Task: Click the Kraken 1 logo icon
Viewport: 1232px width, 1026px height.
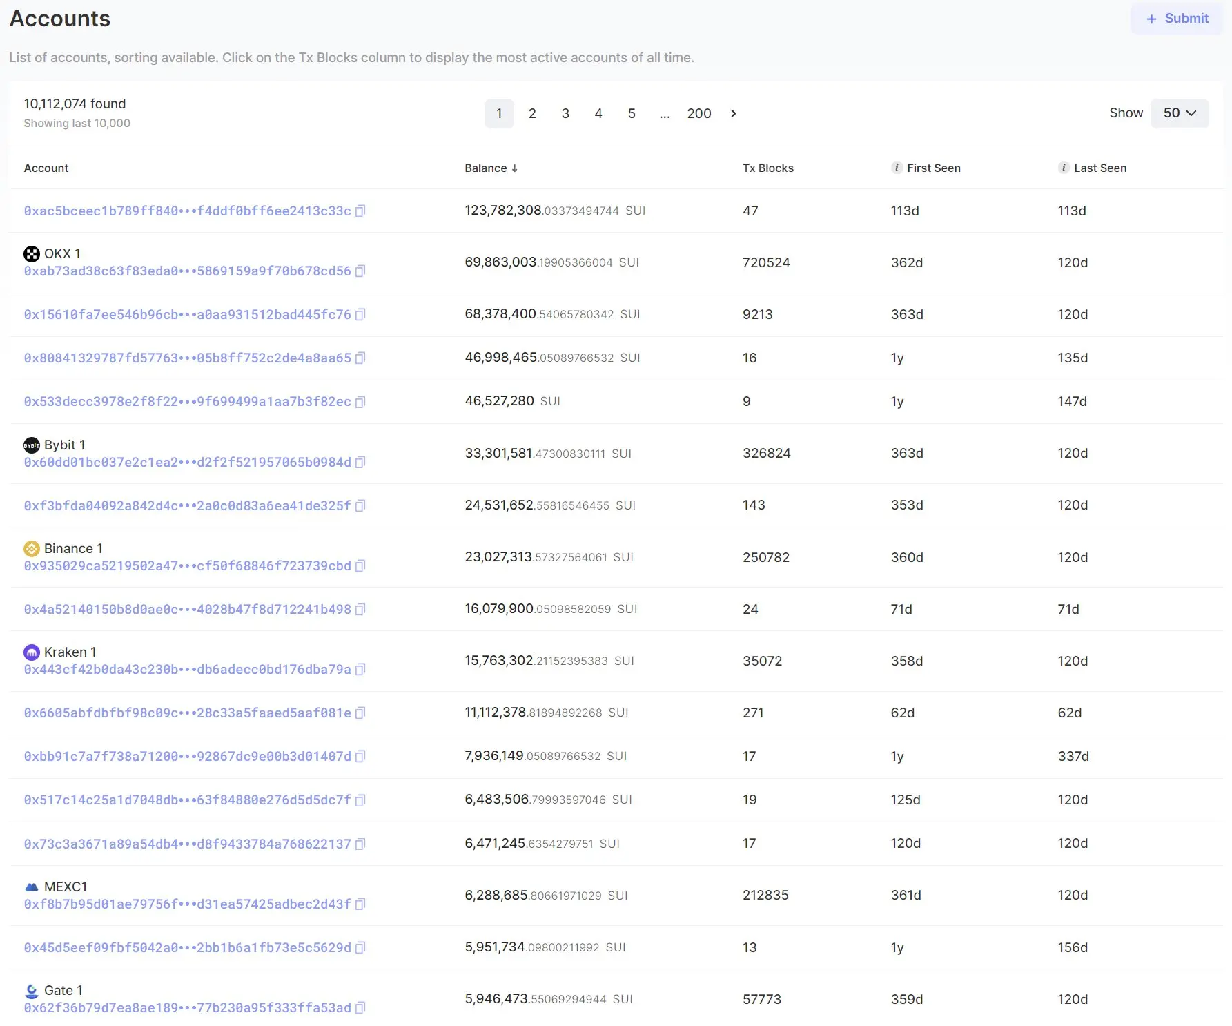Action: coord(32,652)
